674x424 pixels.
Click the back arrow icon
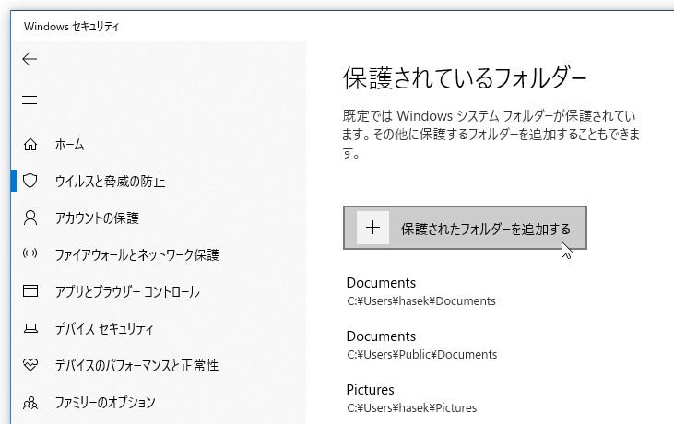click(30, 59)
